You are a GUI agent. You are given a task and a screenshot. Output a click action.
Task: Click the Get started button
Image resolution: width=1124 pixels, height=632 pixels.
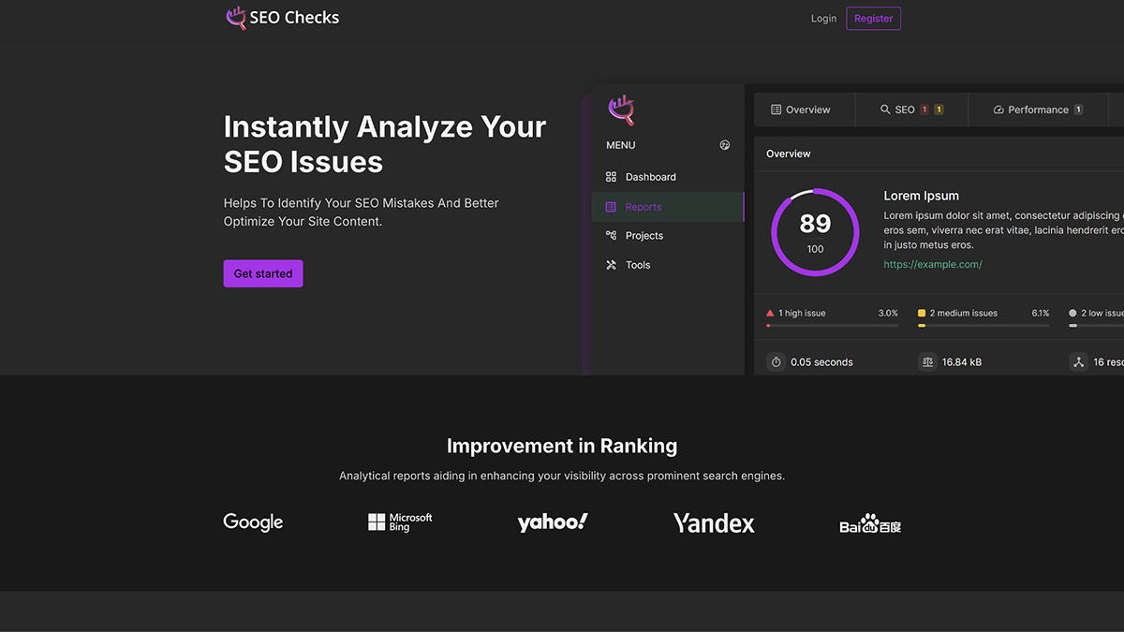pos(263,273)
